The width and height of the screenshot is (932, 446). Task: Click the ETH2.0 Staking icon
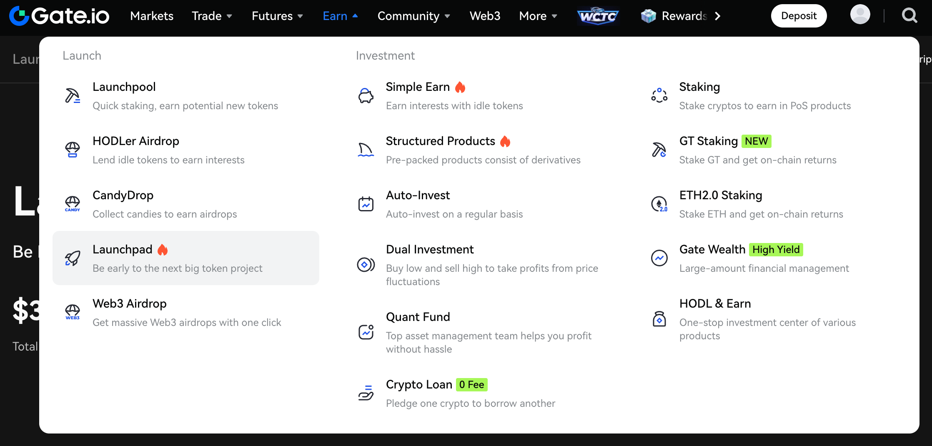659,204
